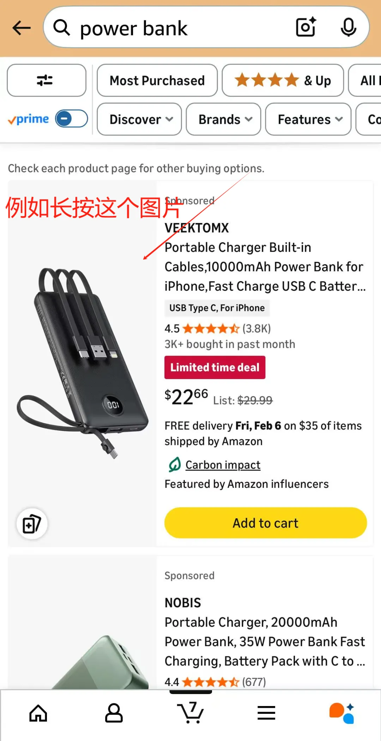
Task: Tap the microphone voice search icon
Action: click(x=348, y=27)
